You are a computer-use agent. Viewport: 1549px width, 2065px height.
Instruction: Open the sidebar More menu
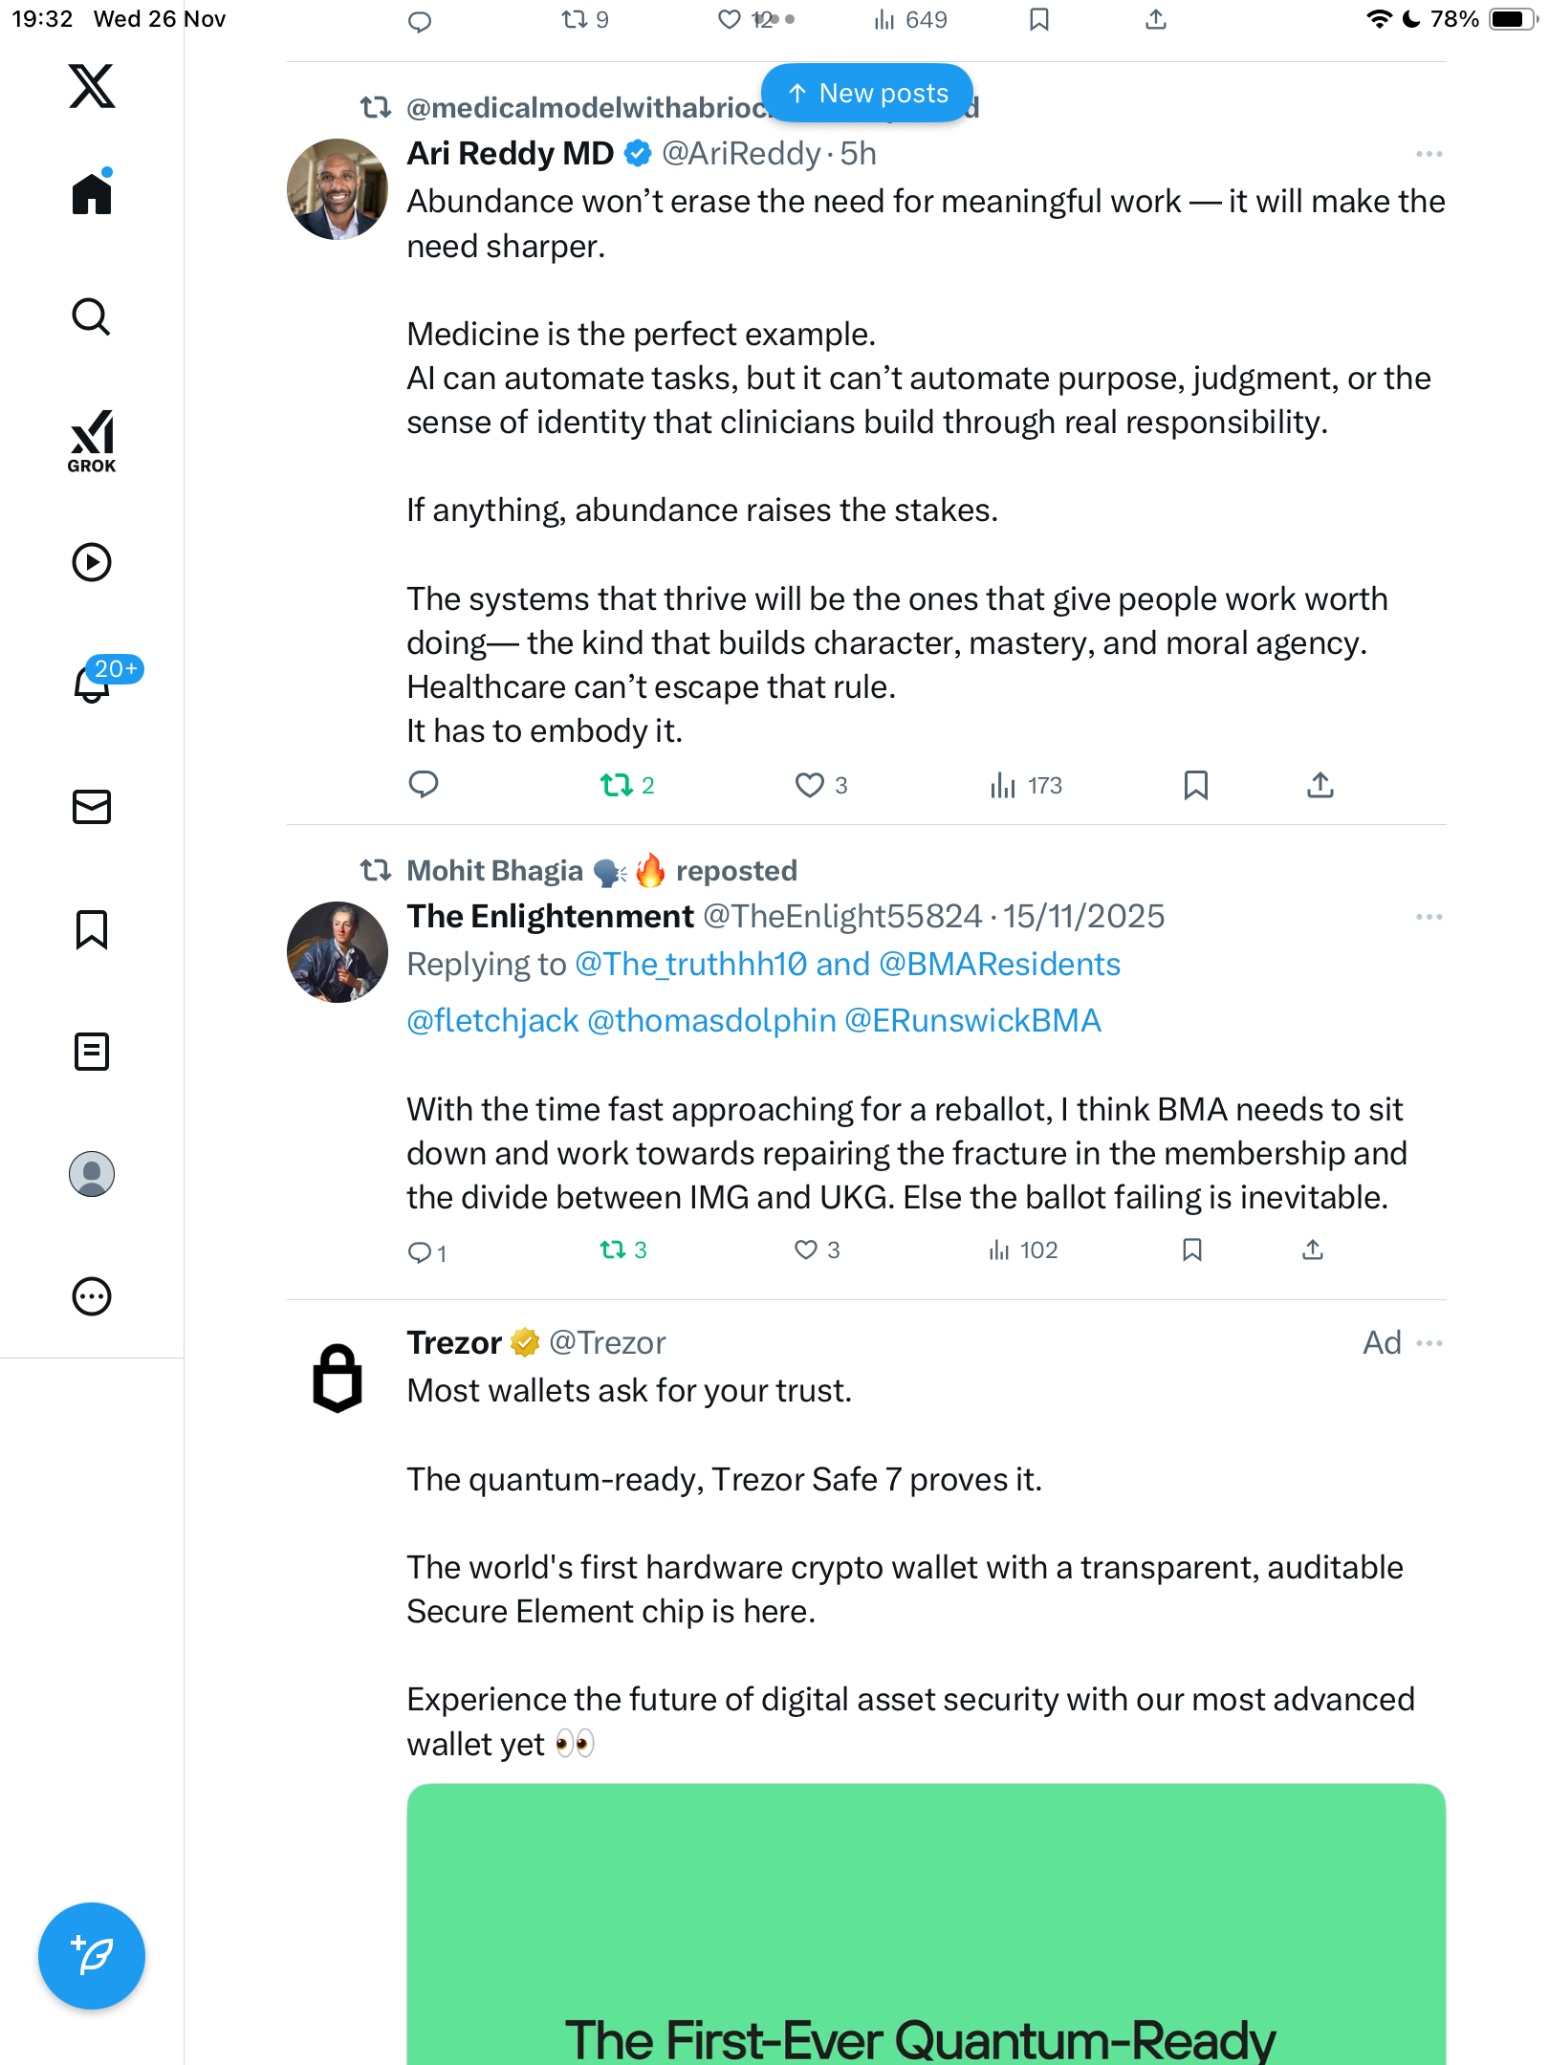pyautogui.click(x=92, y=1296)
